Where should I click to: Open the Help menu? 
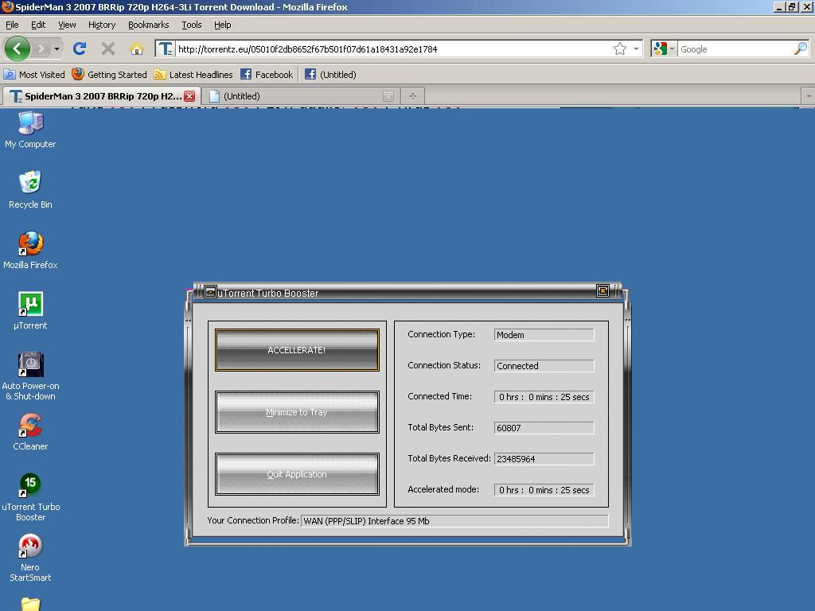(223, 25)
